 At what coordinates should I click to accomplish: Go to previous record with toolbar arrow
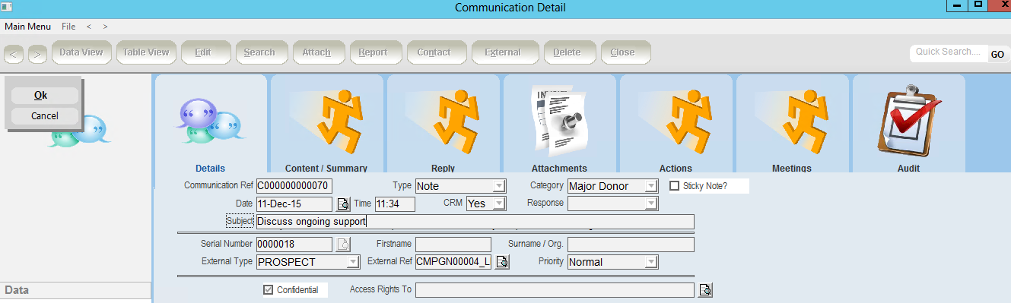tap(14, 54)
